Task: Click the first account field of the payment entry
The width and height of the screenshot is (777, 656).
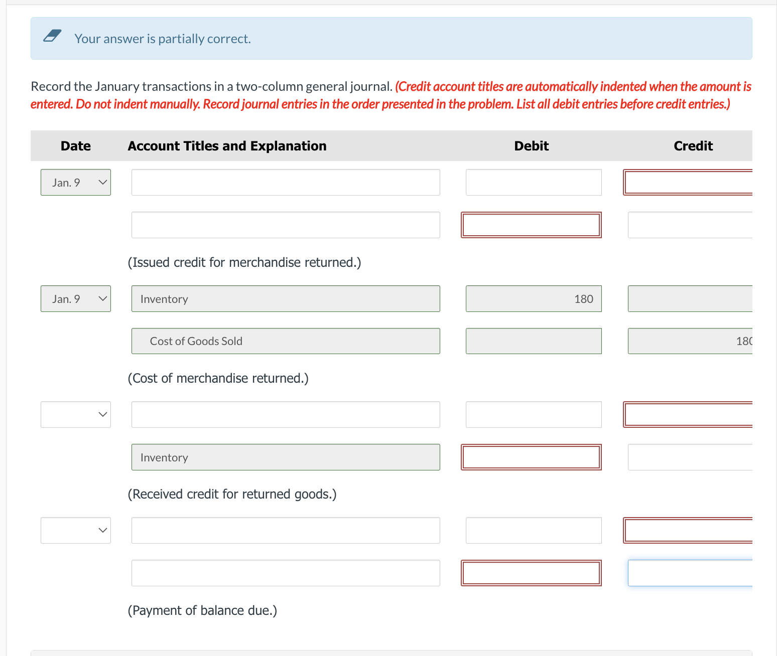Action: pos(285,530)
